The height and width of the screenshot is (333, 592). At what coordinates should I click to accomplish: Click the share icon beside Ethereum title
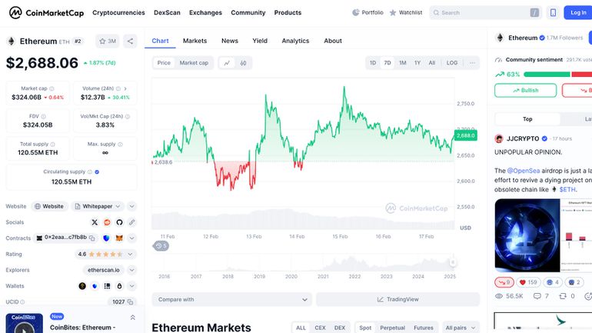[131, 42]
